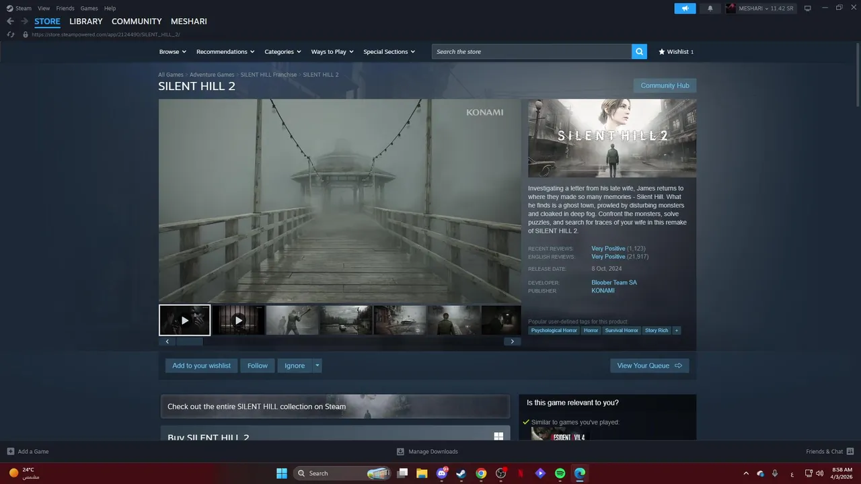The width and height of the screenshot is (861, 484).
Task: Expand more tags with the plus button
Action: pos(677,330)
